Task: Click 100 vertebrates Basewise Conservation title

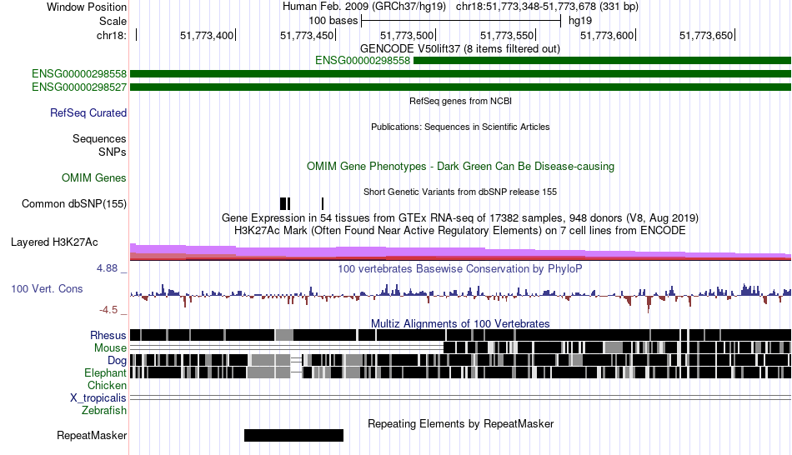Action: click(x=460, y=268)
